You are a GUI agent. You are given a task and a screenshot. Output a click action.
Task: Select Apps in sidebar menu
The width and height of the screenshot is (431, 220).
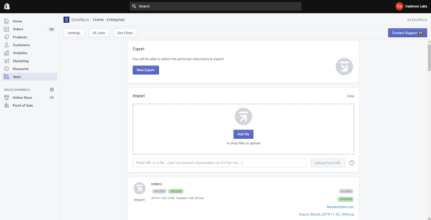tap(30, 77)
